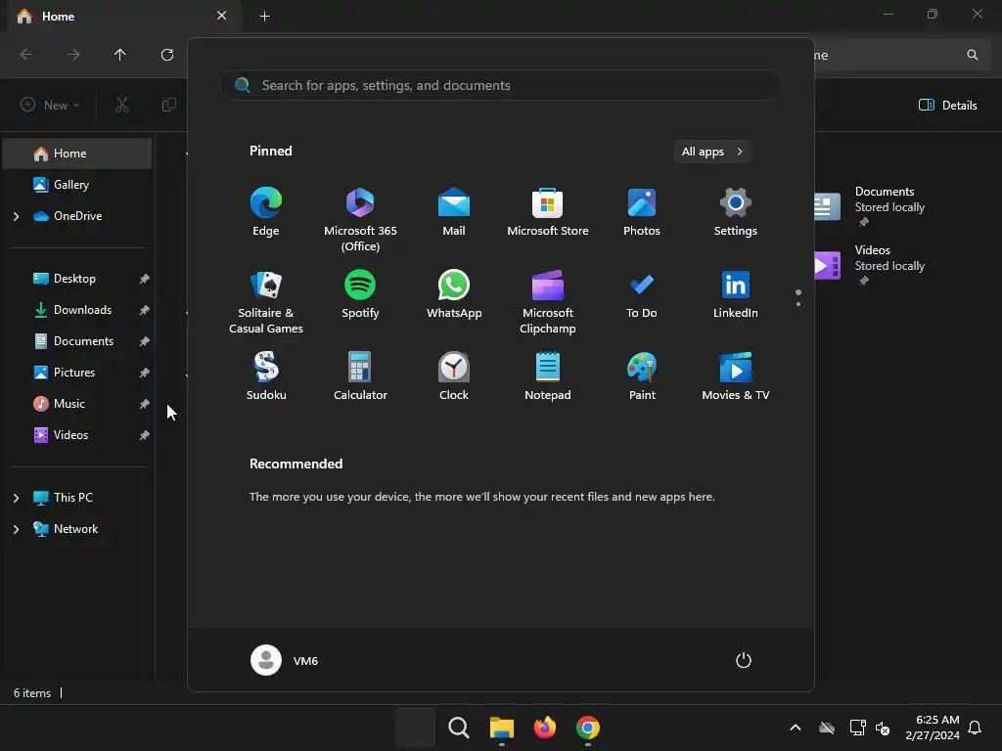Open the clock and date flyout
The height and width of the screenshot is (751, 1002).
(x=933, y=728)
